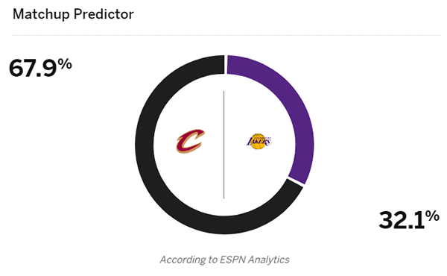Open the According to ESPN Analytics caption
The width and height of the screenshot is (447, 276).
[x=225, y=260]
